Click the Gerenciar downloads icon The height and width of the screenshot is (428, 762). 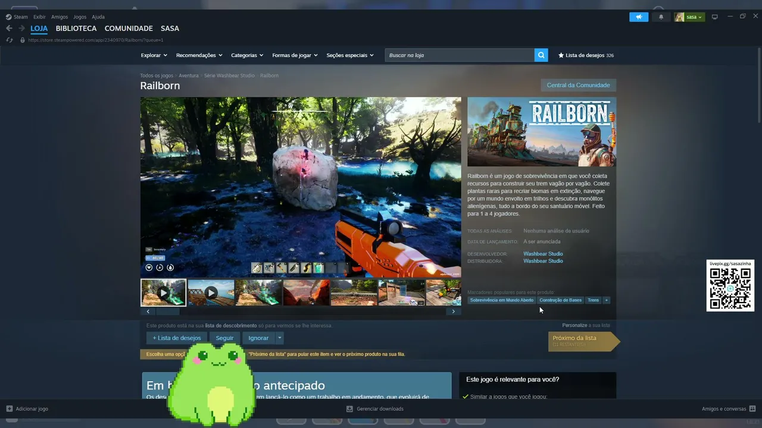[350, 409]
